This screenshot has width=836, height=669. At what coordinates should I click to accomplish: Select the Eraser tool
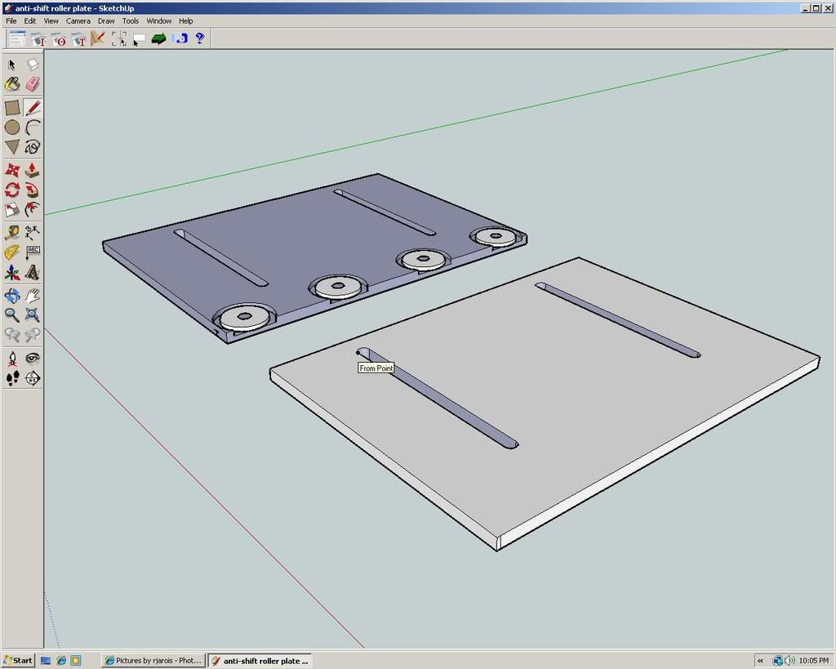click(x=33, y=84)
